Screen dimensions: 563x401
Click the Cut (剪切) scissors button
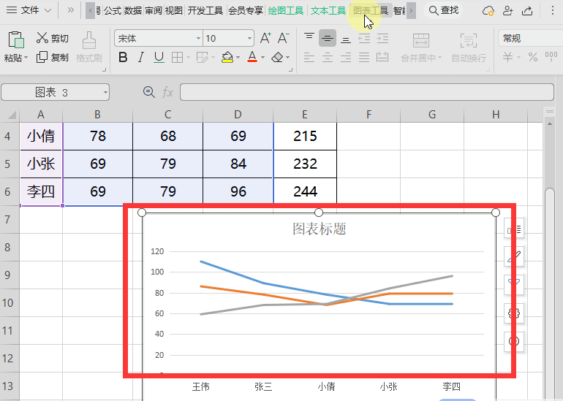point(53,39)
